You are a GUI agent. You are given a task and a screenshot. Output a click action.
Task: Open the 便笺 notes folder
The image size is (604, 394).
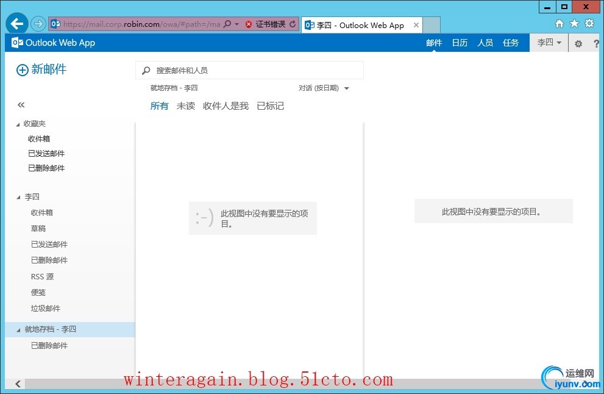coord(38,292)
